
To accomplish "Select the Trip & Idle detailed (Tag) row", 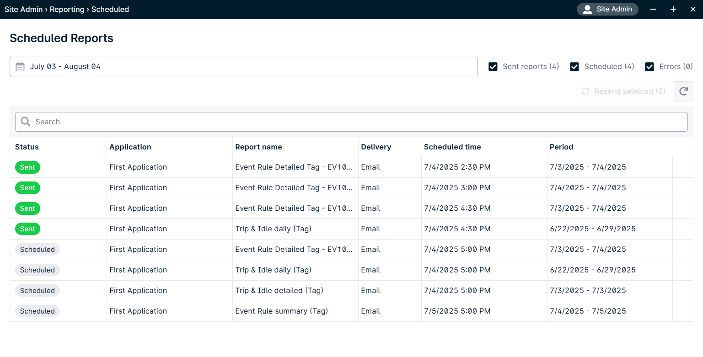I will (x=279, y=291).
